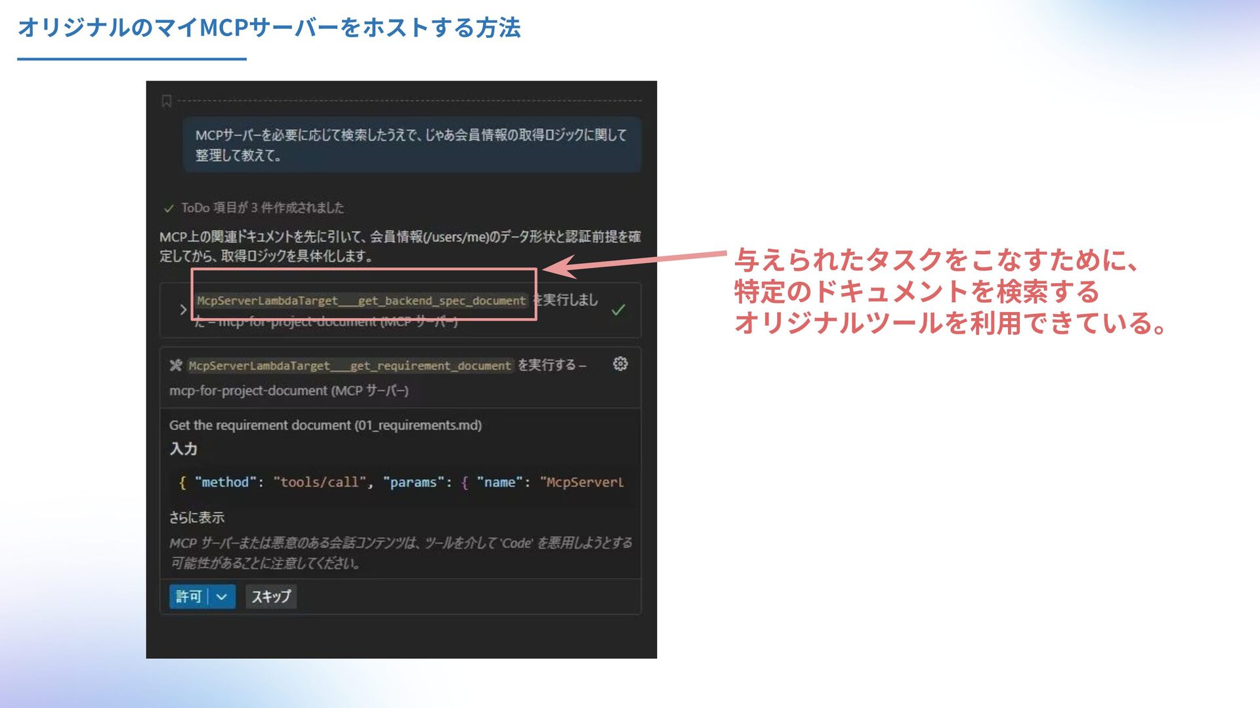Click the wrench tool icon beside get_requirement_document

tap(175, 365)
